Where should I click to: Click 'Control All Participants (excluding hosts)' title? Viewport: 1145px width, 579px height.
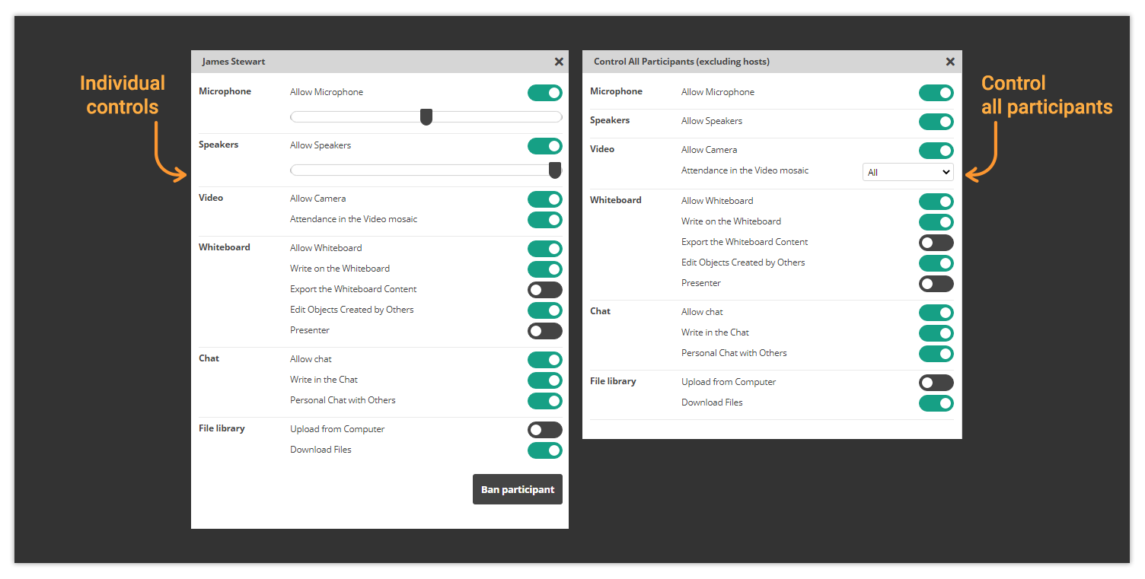[x=681, y=62]
